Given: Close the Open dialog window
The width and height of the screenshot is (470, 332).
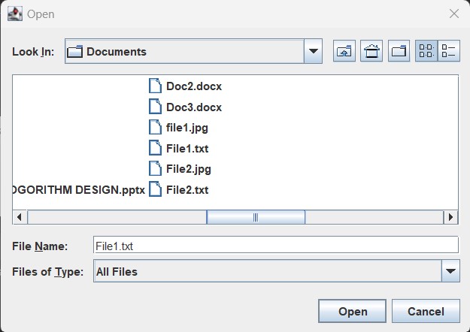Looking at the screenshot, I should pyautogui.click(x=454, y=14).
